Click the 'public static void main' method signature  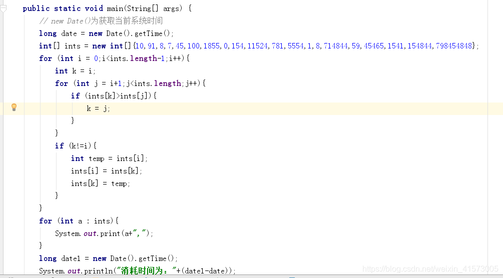point(107,8)
